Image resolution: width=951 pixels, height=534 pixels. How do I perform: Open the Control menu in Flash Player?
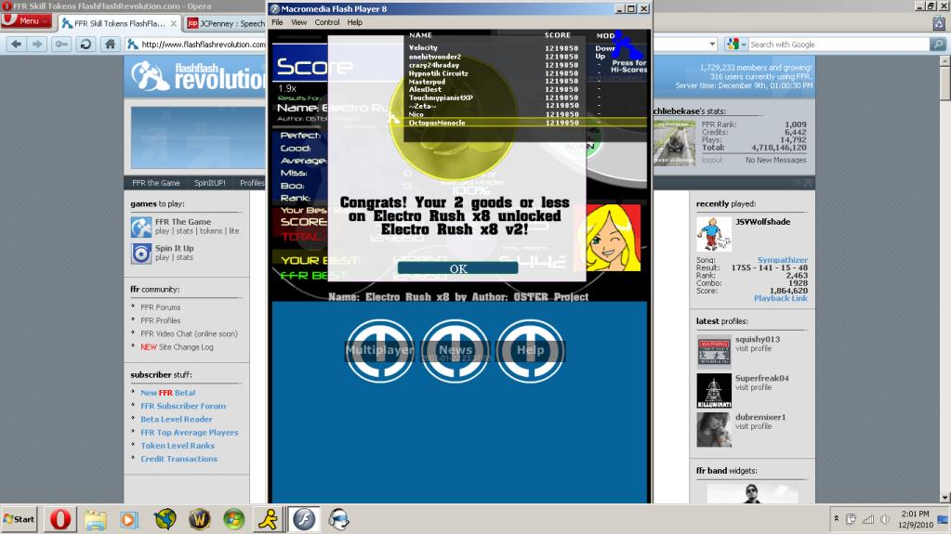pos(326,22)
